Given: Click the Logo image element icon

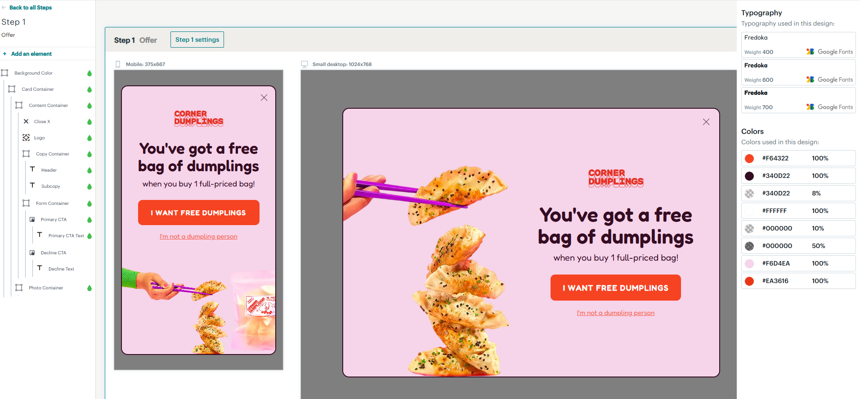Looking at the screenshot, I should click(26, 137).
